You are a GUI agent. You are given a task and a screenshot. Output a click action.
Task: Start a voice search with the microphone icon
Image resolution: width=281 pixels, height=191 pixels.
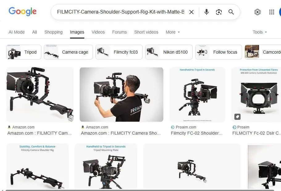coord(206,12)
